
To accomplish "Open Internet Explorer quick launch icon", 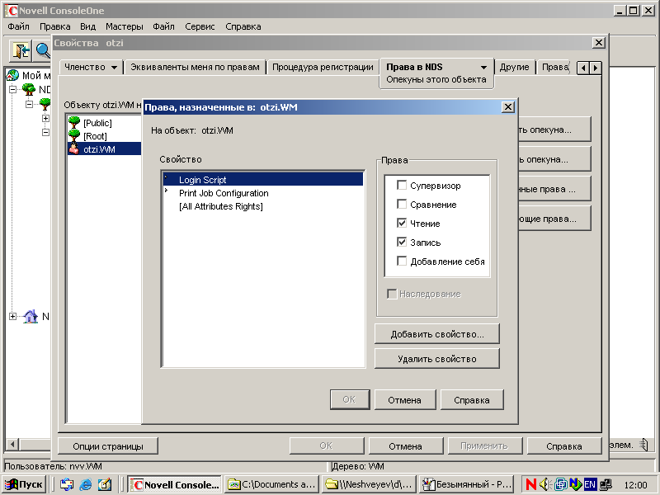I will pos(86,484).
